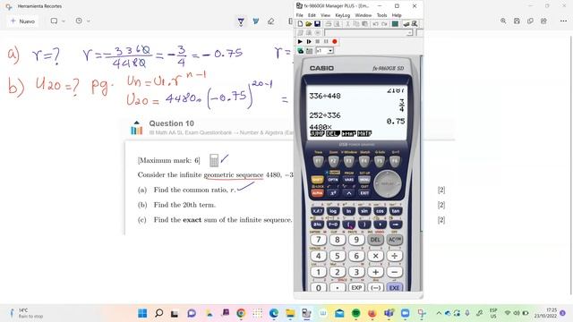Viewport: 573px width, 322px height.
Task: Click the calculator negative (−) key
Action: click(x=375, y=288)
